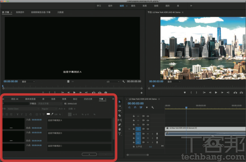The width and height of the screenshot is (246, 162).
Task: Toggle V2 track eye visibility
Action: [x=148, y=125]
